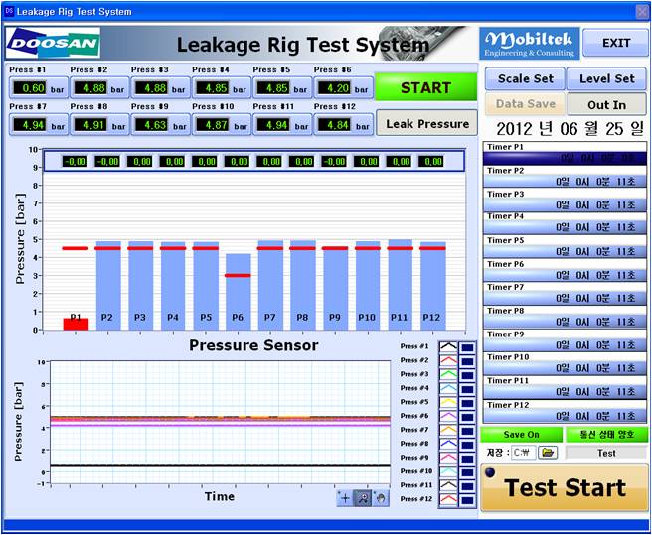Select the crosshair cursor graph tool
652x535 pixels.
(345, 498)
